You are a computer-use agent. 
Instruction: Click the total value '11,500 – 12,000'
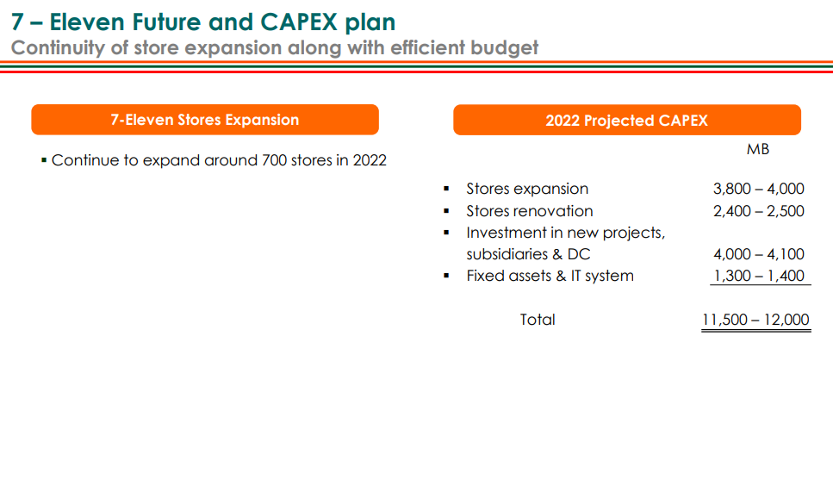[x=755, y=320]
